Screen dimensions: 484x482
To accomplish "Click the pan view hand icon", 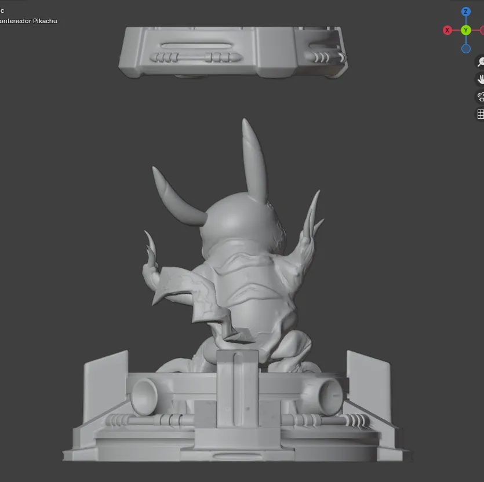I will pos(481,79).
